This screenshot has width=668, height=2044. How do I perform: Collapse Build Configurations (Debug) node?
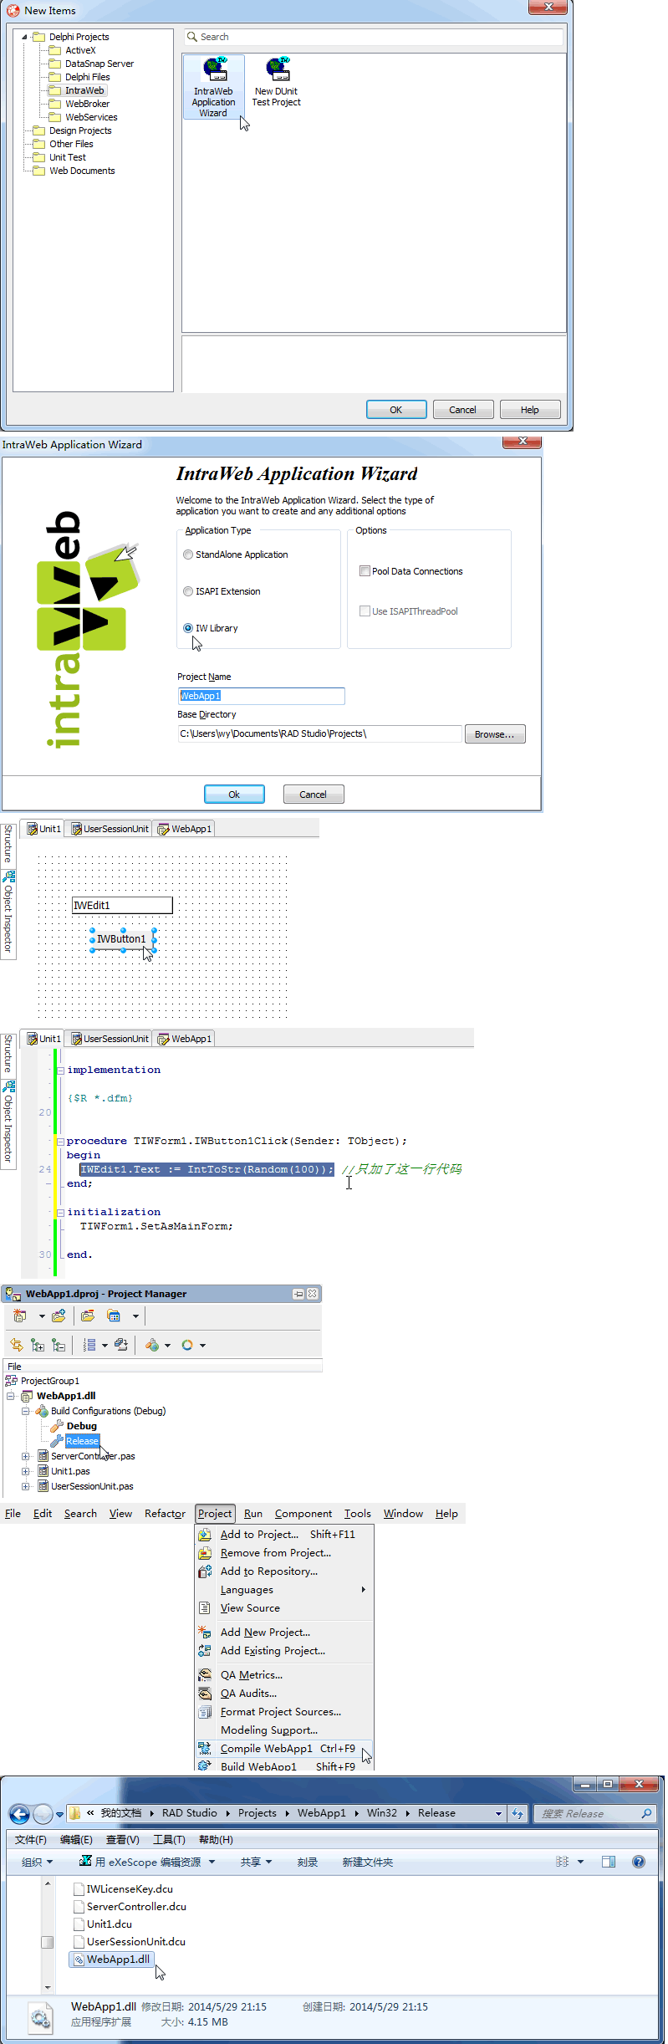point(25,1411)
